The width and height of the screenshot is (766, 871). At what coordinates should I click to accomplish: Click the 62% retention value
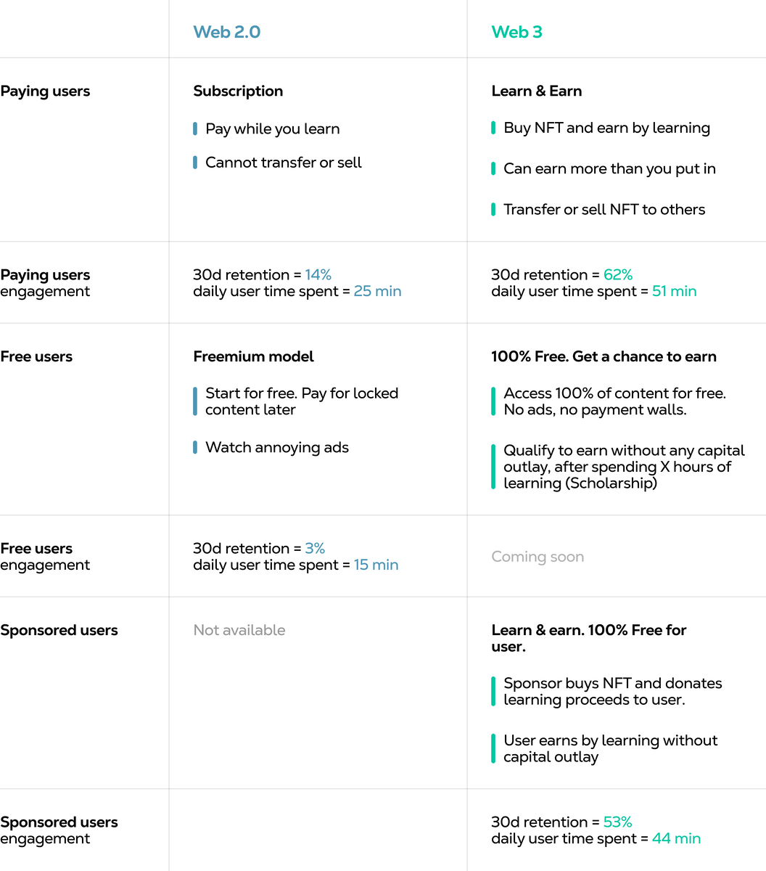(x=617, y=274)
